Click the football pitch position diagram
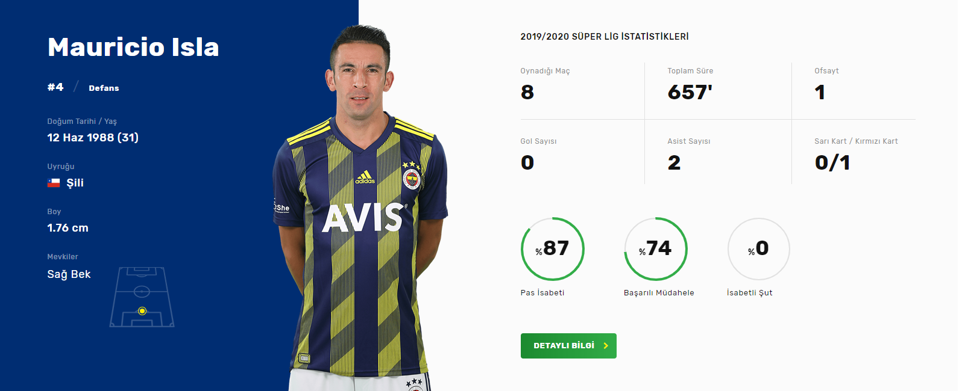 (142, 297)
